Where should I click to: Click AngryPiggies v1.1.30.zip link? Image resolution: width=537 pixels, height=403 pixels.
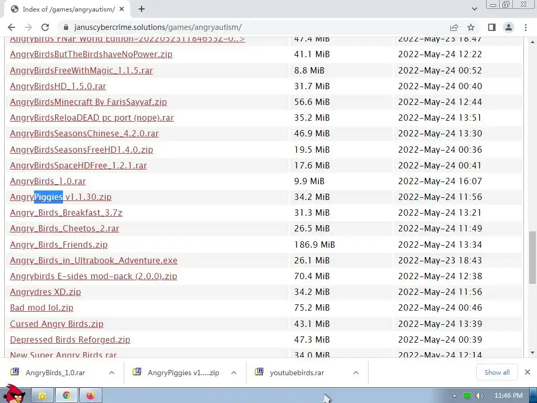click(61, 197)
